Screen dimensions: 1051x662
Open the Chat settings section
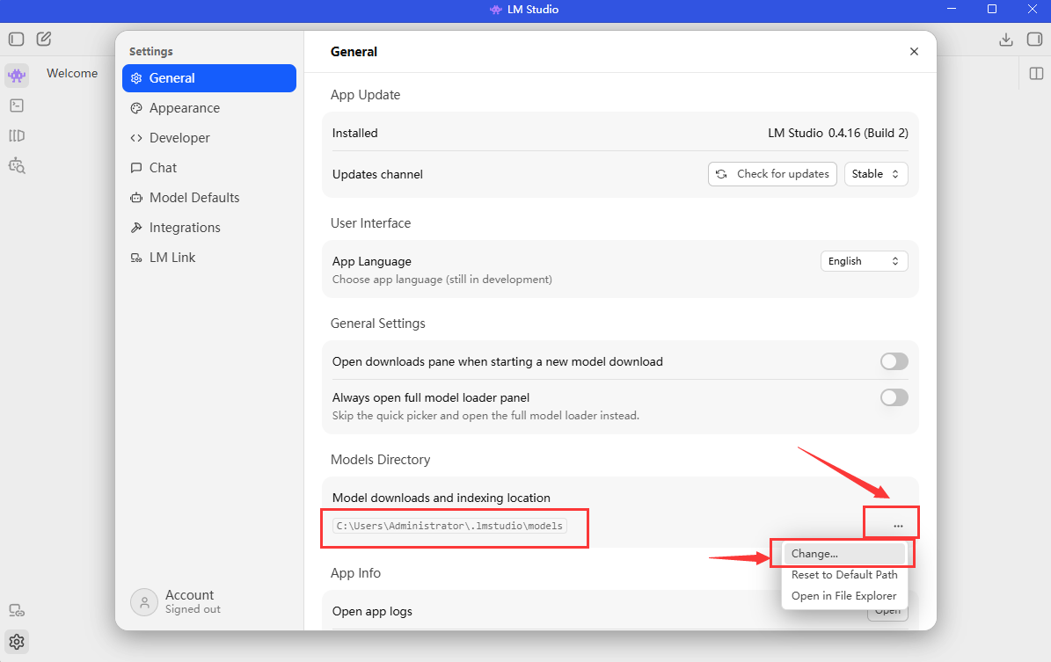point(209,168)
